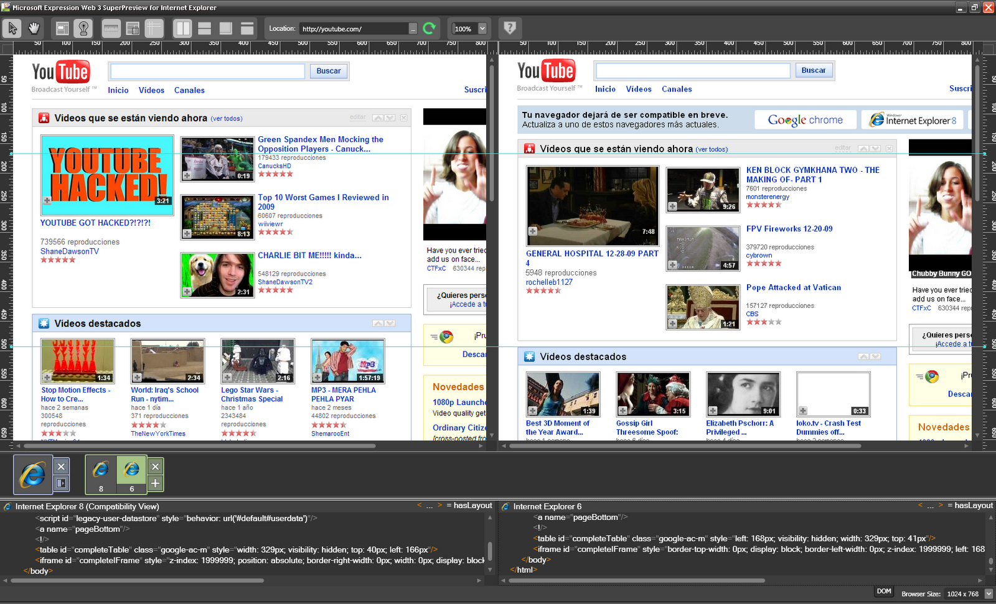Click the Chrome icon in left preview sidebar
Viewport: 996px width, 604px height.
(x=446, y=337)
